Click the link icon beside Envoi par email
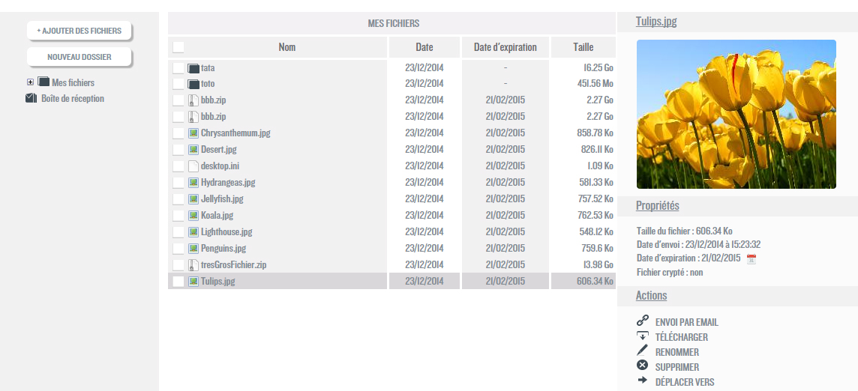858x391 pixels. pos(642,321)
